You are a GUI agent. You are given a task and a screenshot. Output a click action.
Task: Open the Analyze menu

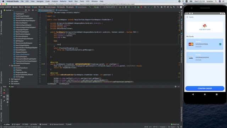point(55,1)
